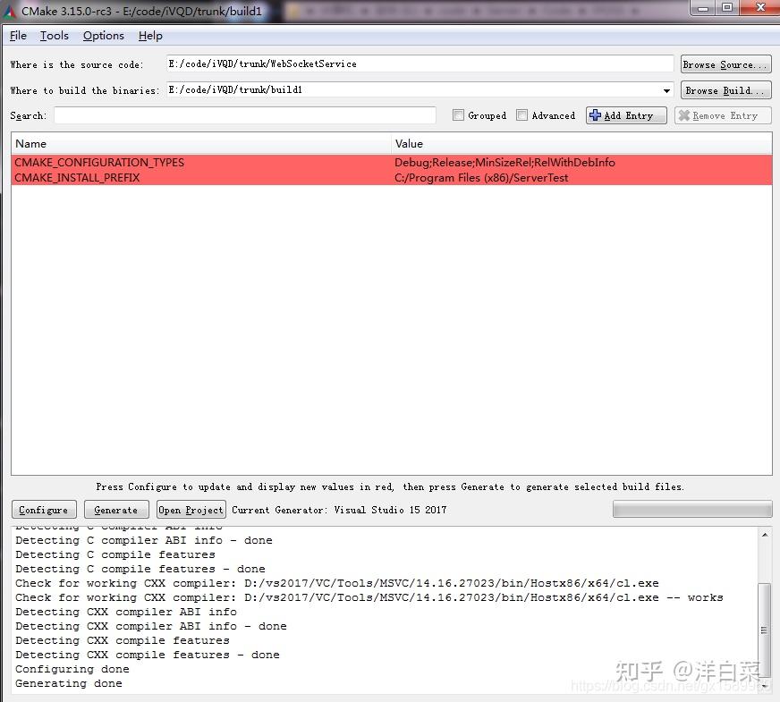Open the Options menu
The image size is (780, 702).
(x=103, y=36)
